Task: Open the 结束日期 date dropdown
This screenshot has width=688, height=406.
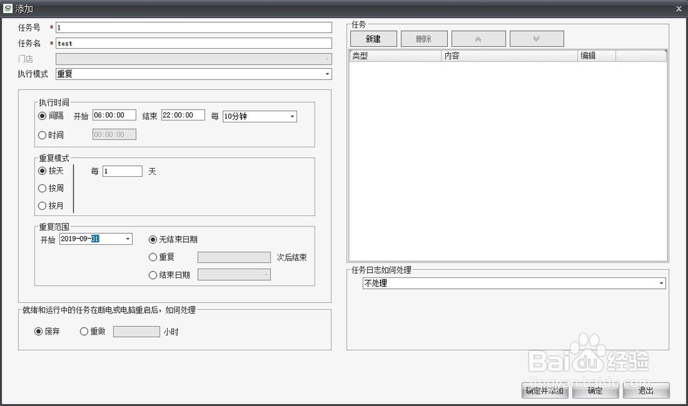Action: pos(266,275)
